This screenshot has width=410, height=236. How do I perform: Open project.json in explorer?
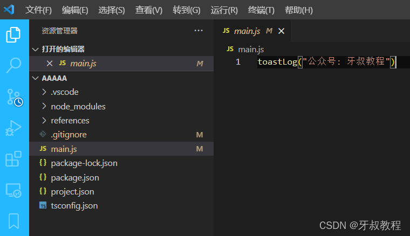tap(121, 192)
